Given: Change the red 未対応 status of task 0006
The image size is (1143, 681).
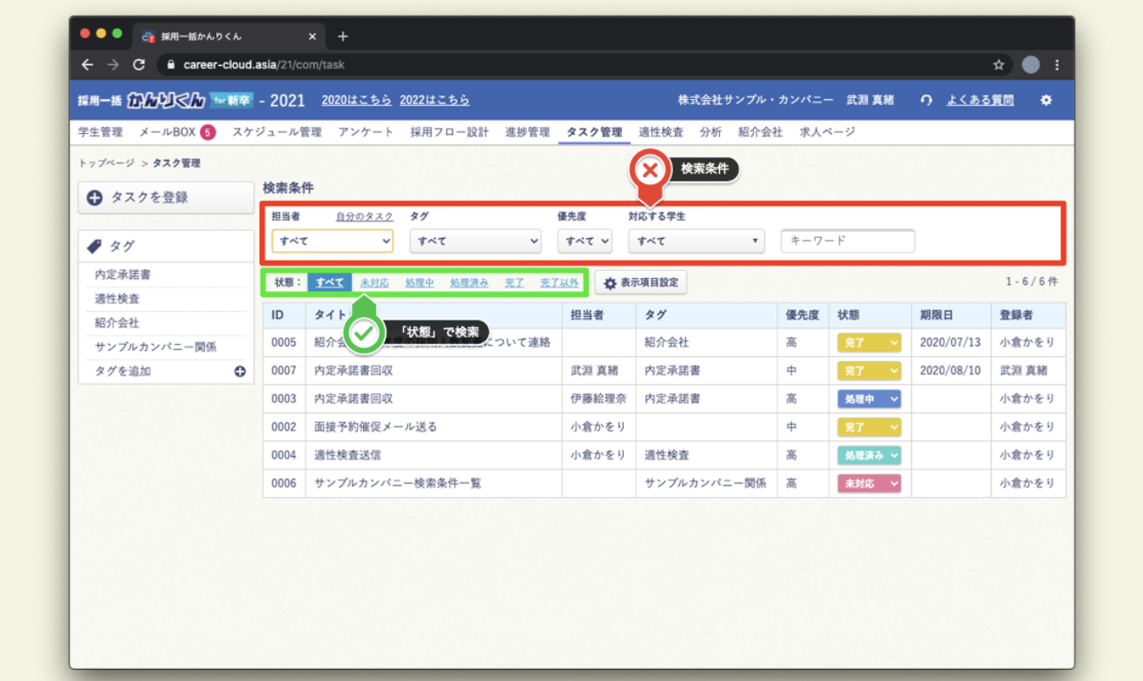Looking at the screenshot, I should point(869,483).
